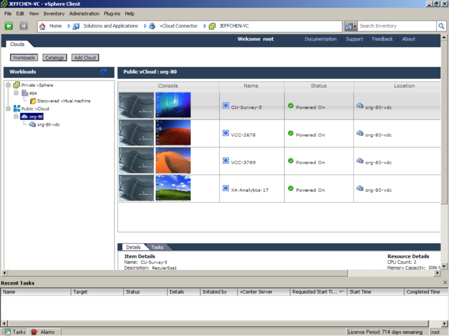Sort by Requested Start Time column arrow
449x336 pixels.
[x=342, y=292]
